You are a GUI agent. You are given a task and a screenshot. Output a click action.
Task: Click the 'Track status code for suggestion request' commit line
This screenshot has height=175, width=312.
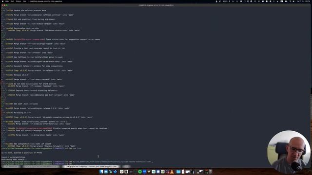tap(53, 39)
